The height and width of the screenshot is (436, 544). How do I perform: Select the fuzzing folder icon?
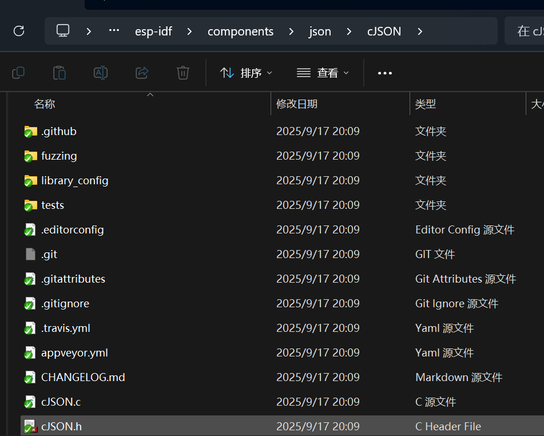pos(30,156)
